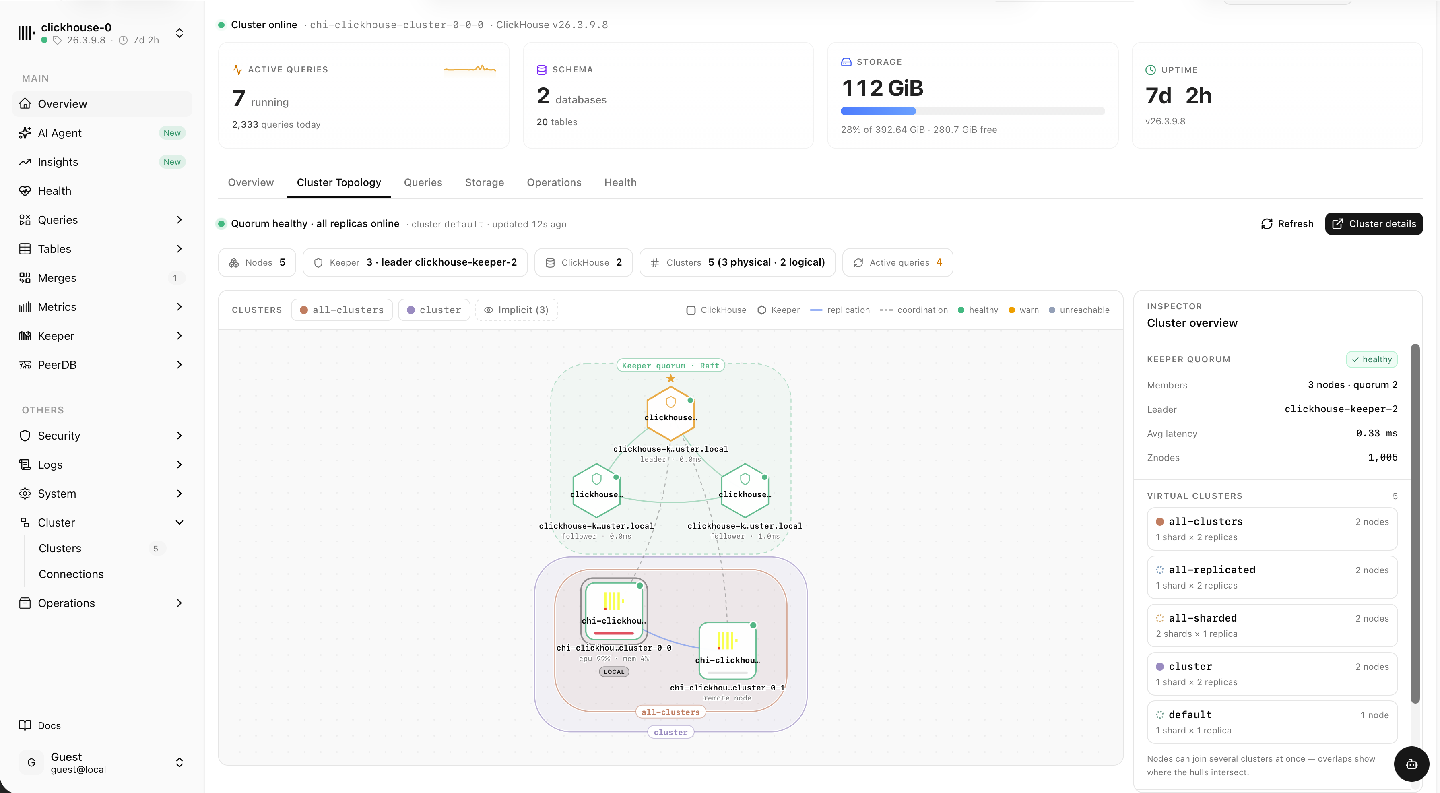
Task: Open the Connections submenu item
Action: pos(102,574)
